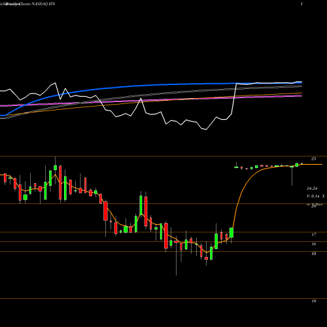Select the "20" price axis label
The width and height of the screenshot is (327, 327).
pyautogui.click(x=313, y=206)
